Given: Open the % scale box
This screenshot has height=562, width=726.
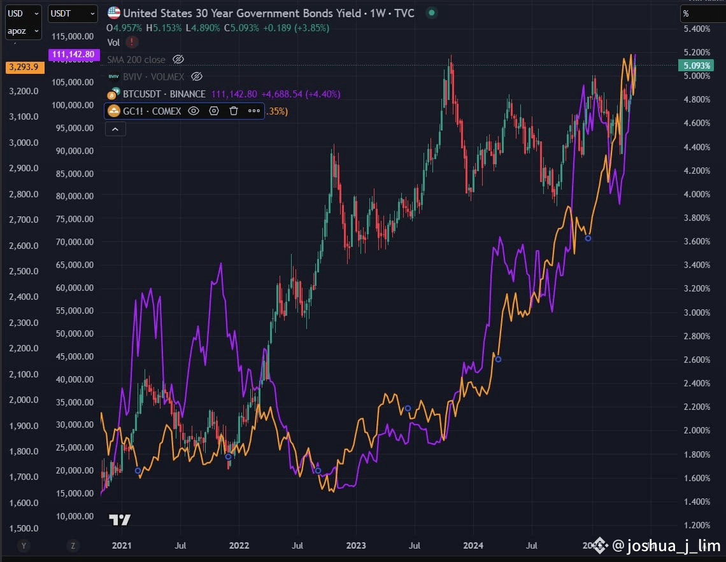Looking at the screenshot, I should pos(702,13).
